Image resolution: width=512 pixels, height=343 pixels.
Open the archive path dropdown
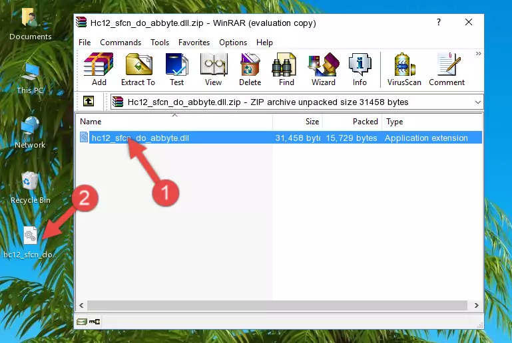click(478, 102)
